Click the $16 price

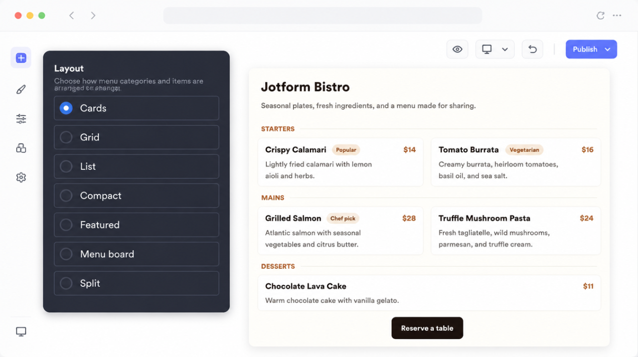(587, 149)
